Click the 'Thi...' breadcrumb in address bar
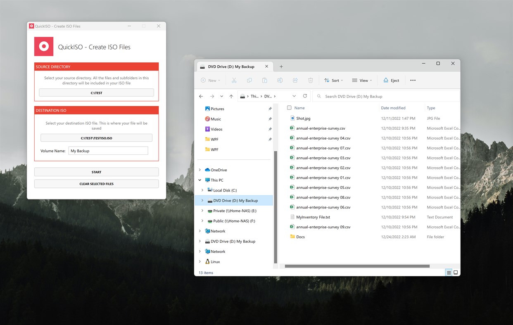 coord(254,96)
